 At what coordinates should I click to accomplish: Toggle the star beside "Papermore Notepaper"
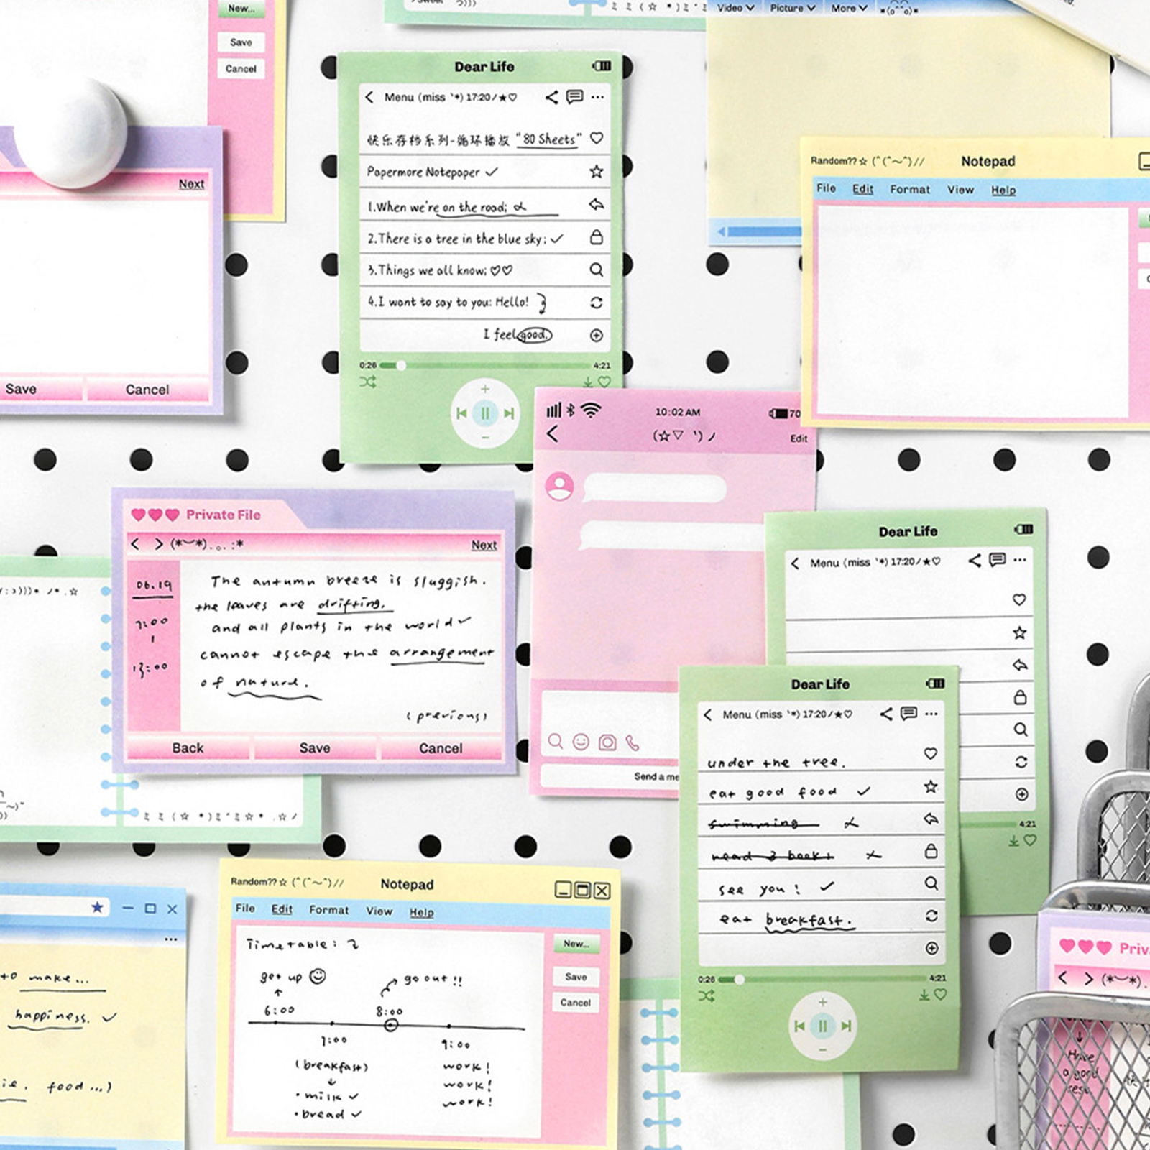coord(596,172)
